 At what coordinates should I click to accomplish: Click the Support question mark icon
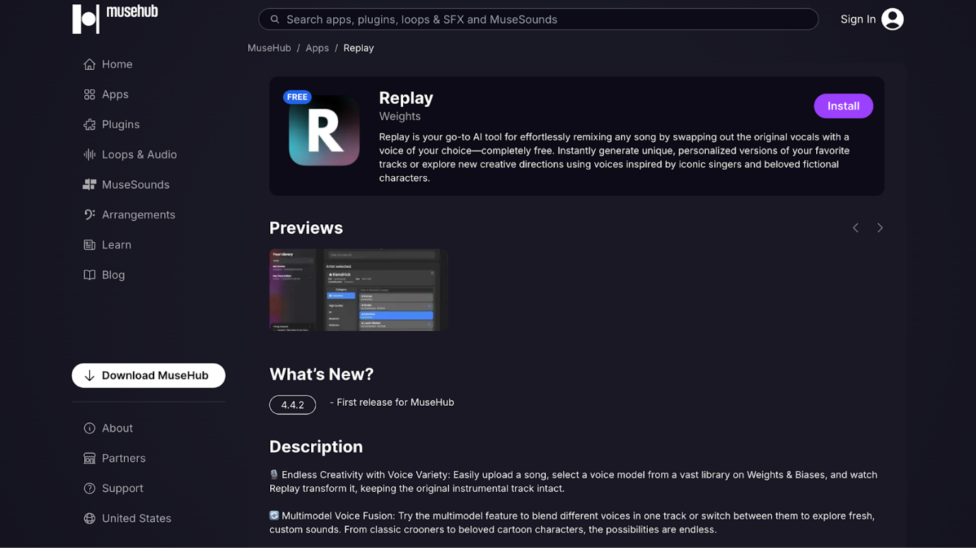89,489
